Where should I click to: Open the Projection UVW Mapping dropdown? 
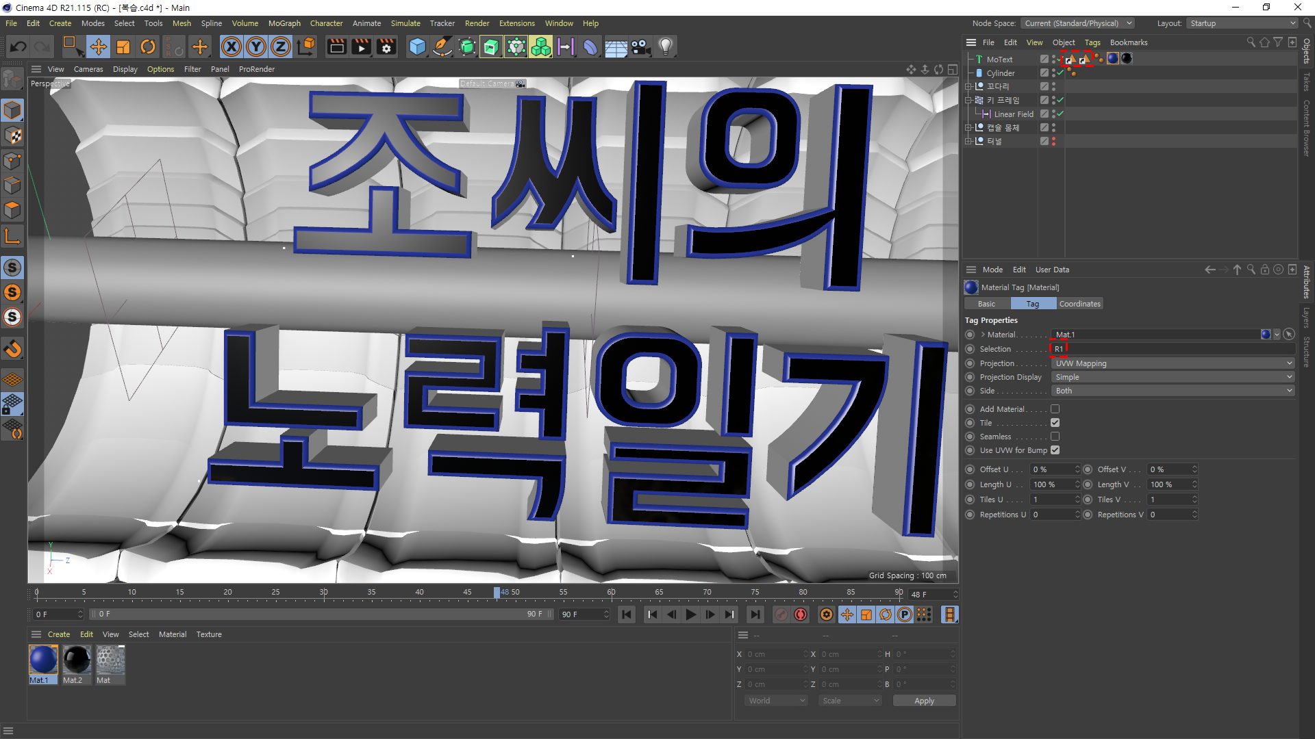(1173, 363)
